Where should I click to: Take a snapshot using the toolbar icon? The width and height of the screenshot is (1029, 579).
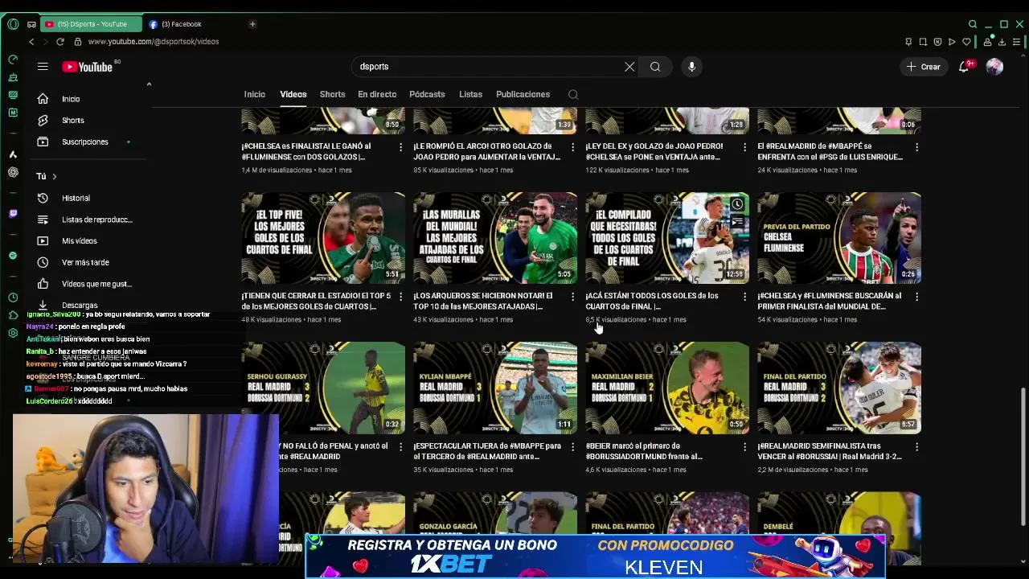[x=923, y=41]
